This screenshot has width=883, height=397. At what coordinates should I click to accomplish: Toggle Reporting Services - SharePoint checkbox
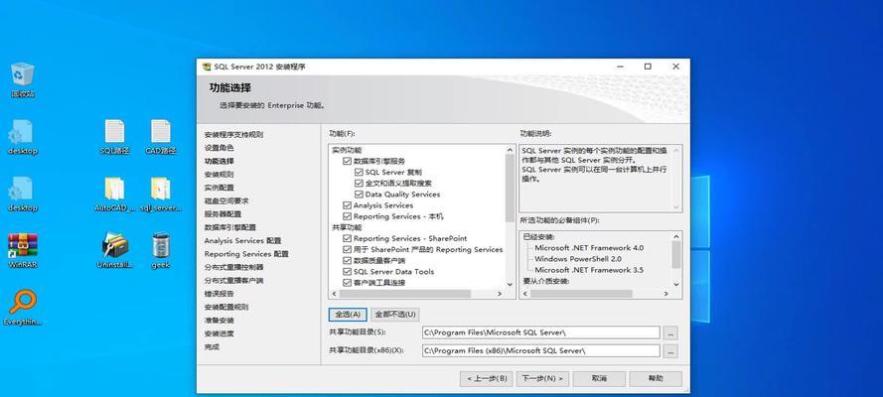coord(347,238)
